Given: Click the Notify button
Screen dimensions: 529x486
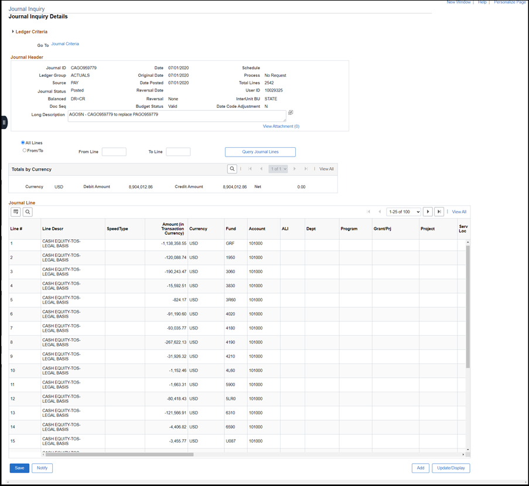Looking at the screenshot, I should tap(42, 468).
